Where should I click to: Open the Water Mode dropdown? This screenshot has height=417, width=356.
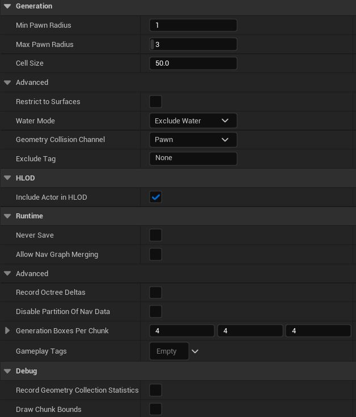193,121
